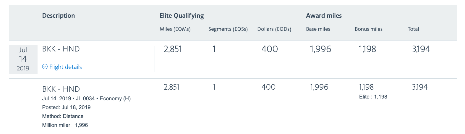Click the Million miler: 1,996 line

point(65,125)
